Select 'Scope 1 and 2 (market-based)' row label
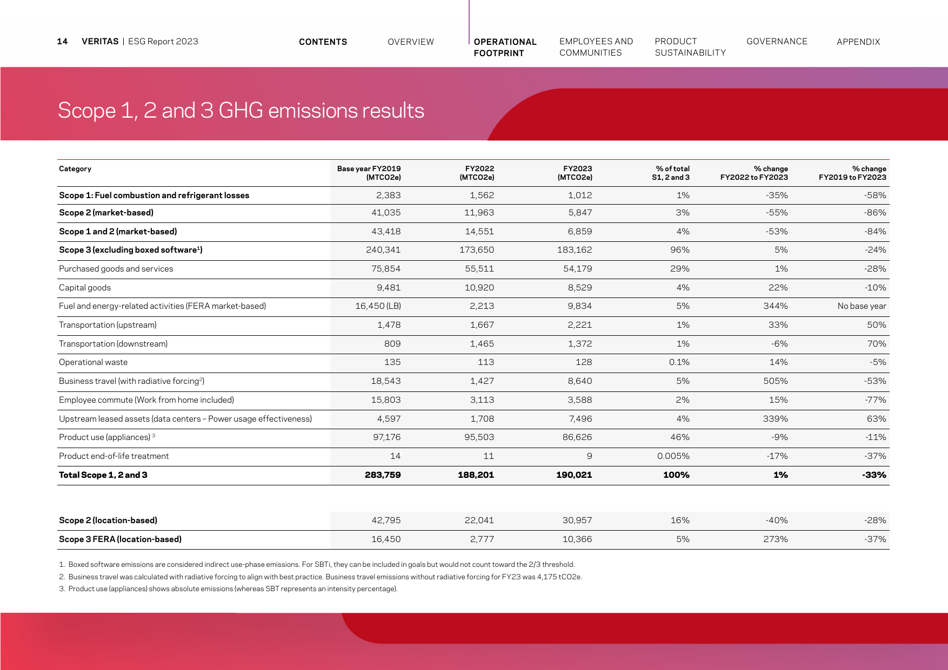Screen dimensions: 948x670 click(x=118, y=232)
